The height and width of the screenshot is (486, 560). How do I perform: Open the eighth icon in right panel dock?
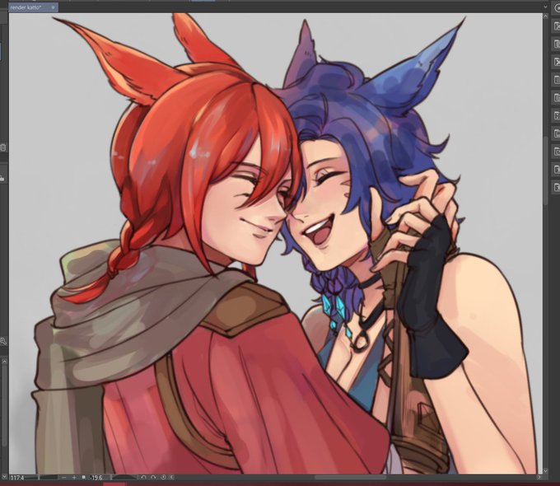tap(556, 133)
